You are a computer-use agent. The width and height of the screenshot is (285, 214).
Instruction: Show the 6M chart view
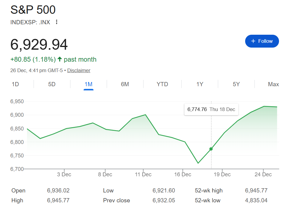pyautogui.click(x=125, y=84)
